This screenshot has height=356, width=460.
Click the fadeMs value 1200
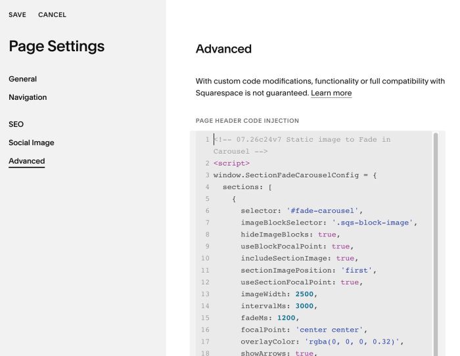[286, 318]
